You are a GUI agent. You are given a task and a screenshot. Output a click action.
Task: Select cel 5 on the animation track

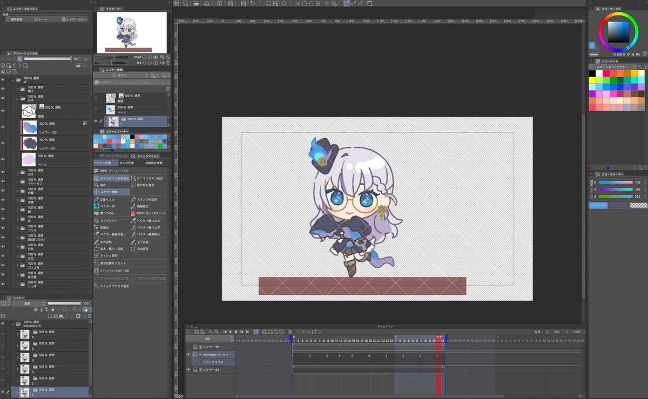(352, 356)
